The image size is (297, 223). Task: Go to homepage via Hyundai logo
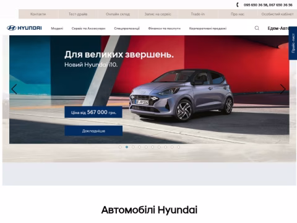[x=24, y=28]
